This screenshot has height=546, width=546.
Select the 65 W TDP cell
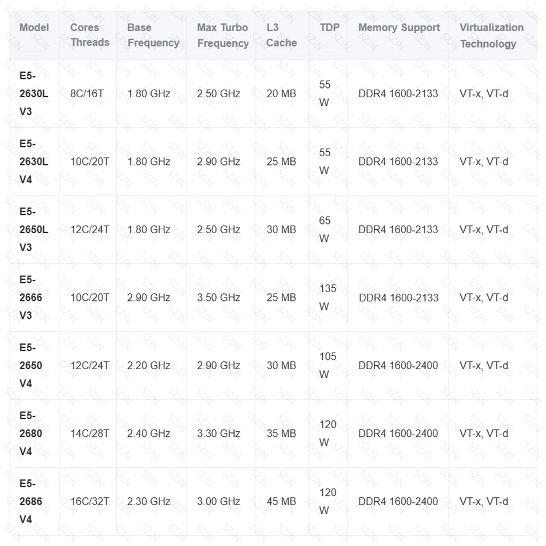325,229
